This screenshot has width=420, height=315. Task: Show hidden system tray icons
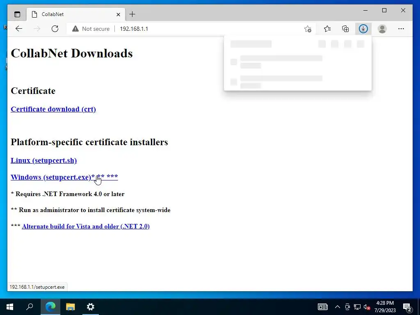click(338, 307)
